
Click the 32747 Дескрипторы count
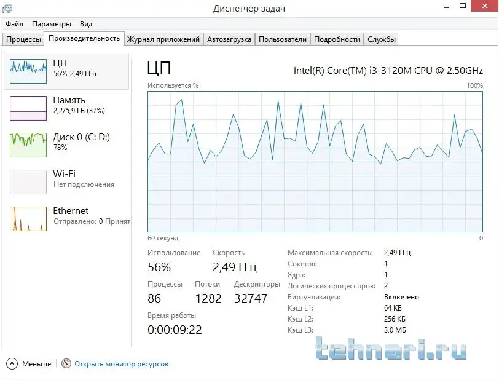[251, 298]
